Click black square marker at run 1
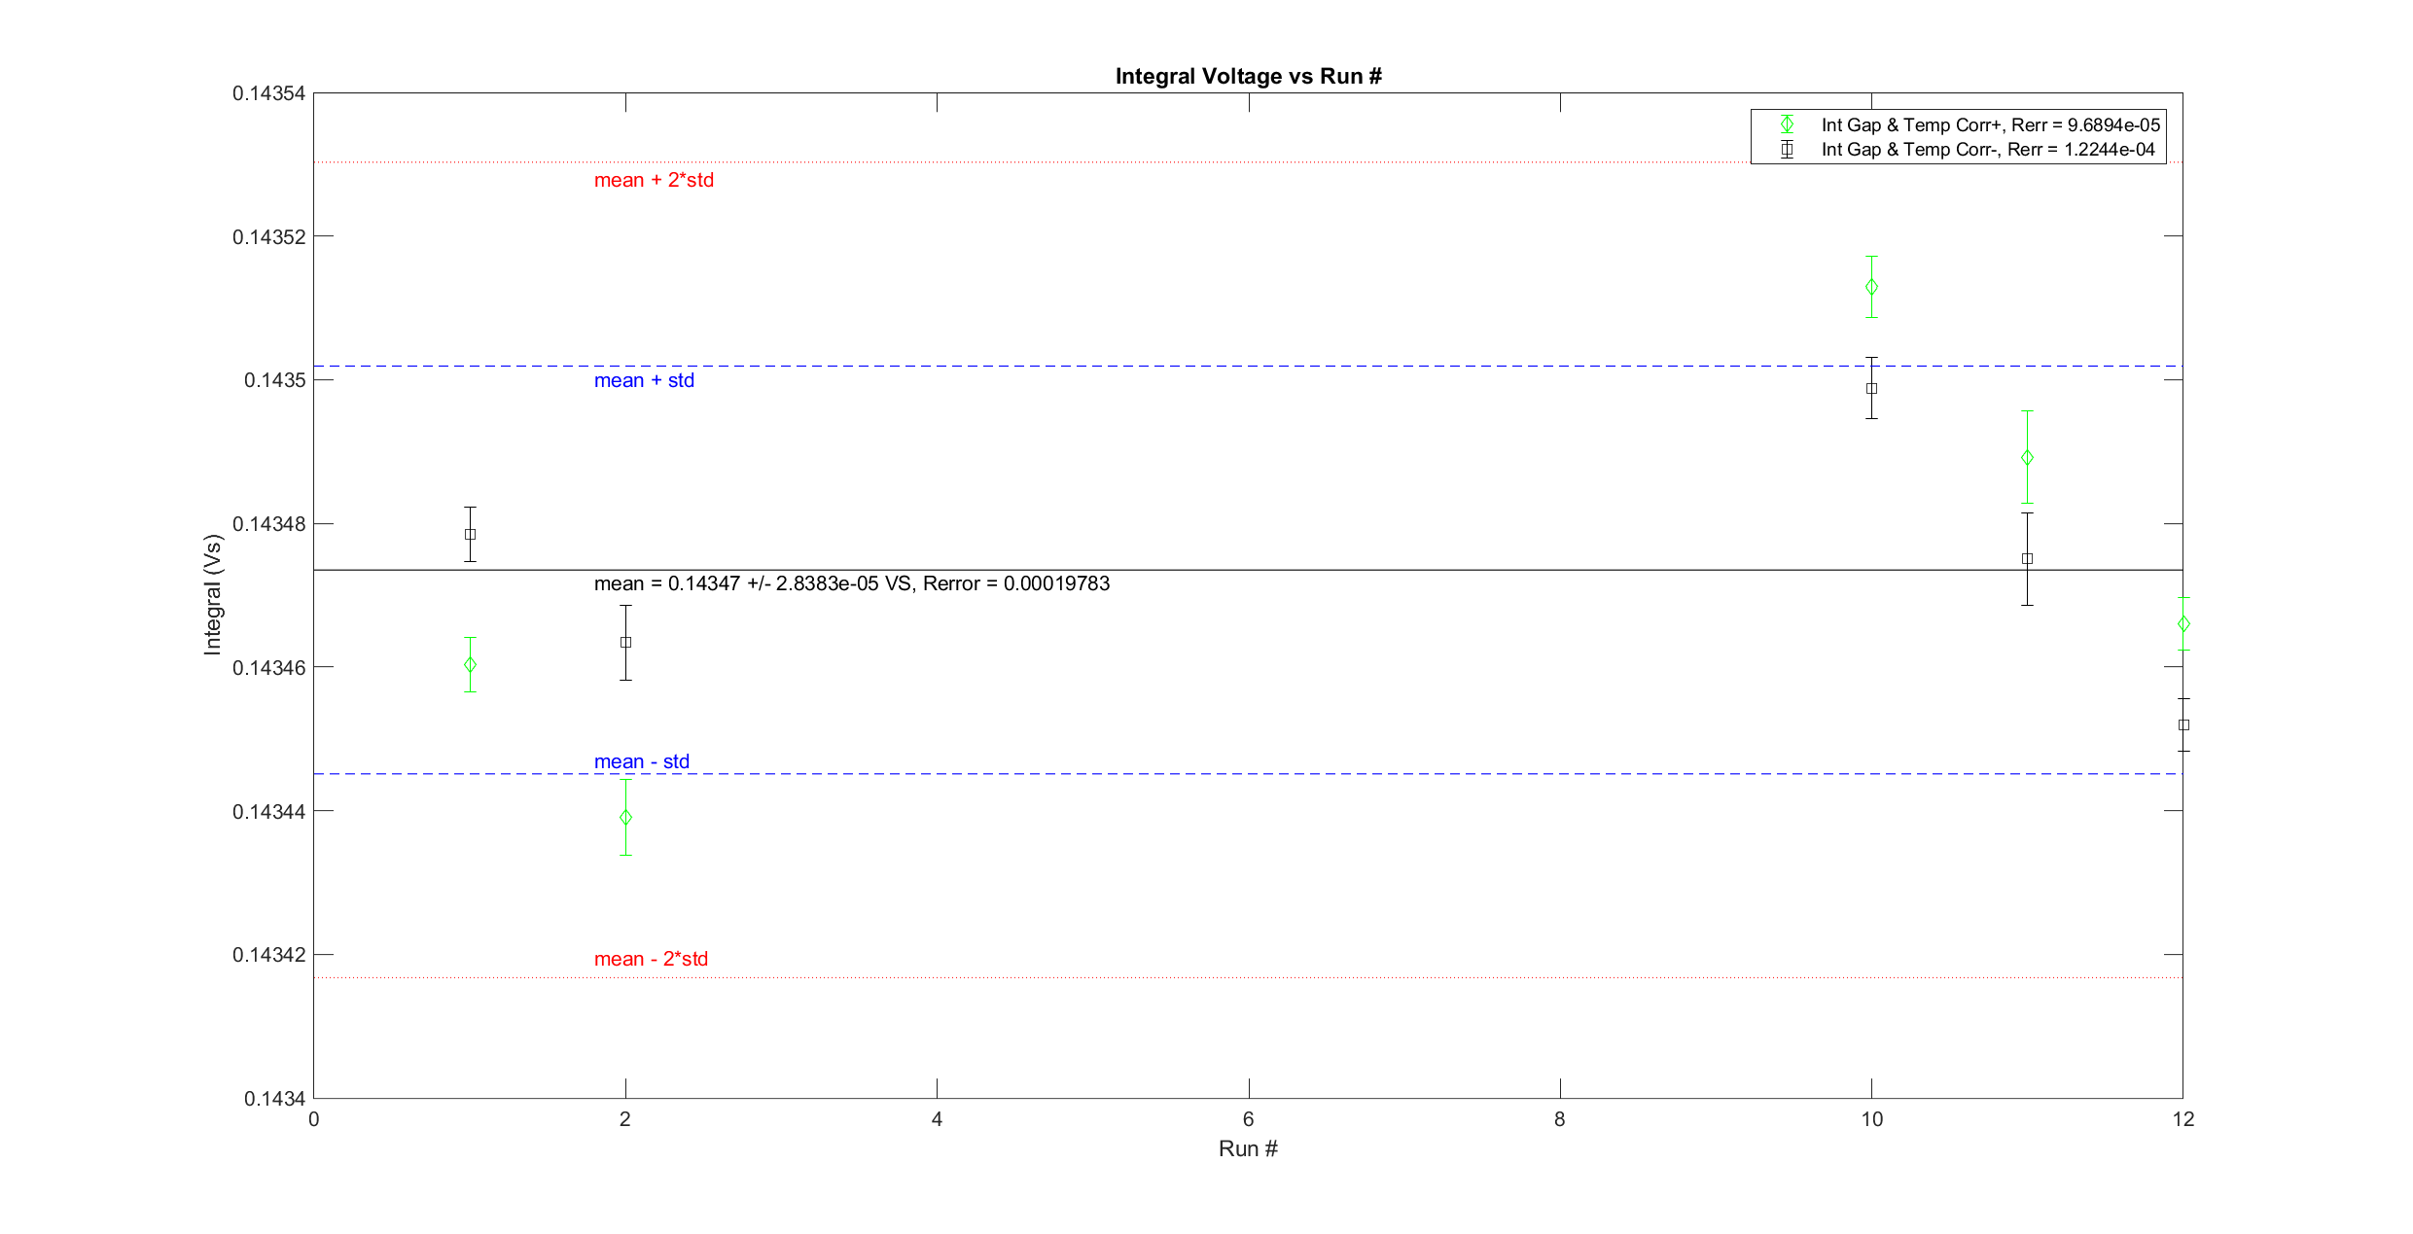 pos(470,534)
